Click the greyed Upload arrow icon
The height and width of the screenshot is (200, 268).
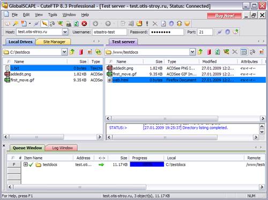[x=108, y=24]
